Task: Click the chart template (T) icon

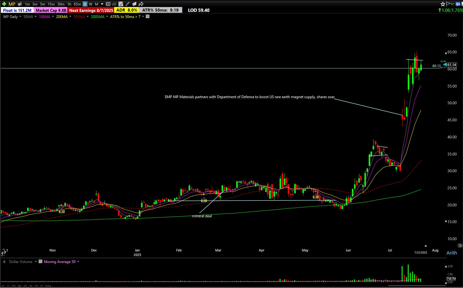Action: (108, 4)
